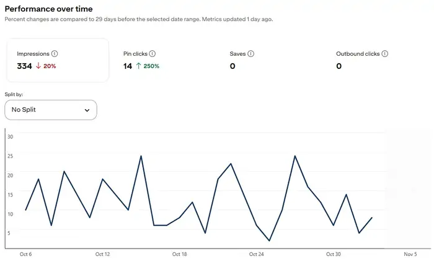The width and height of the screenshot is (434, 261).
Task: Open the info tooltip beside Saves
Action: (253, 54)
